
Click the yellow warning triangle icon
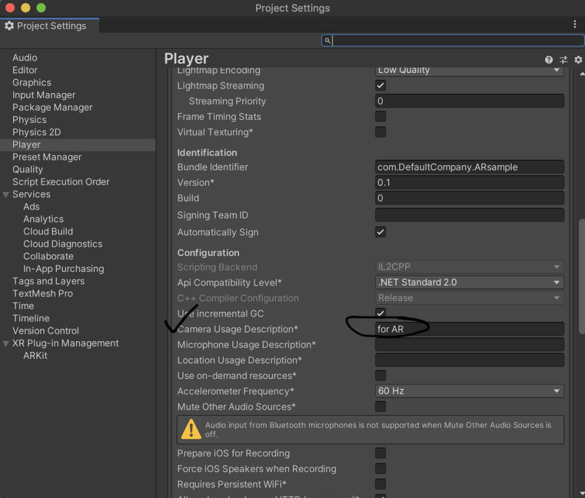point(191,429)
